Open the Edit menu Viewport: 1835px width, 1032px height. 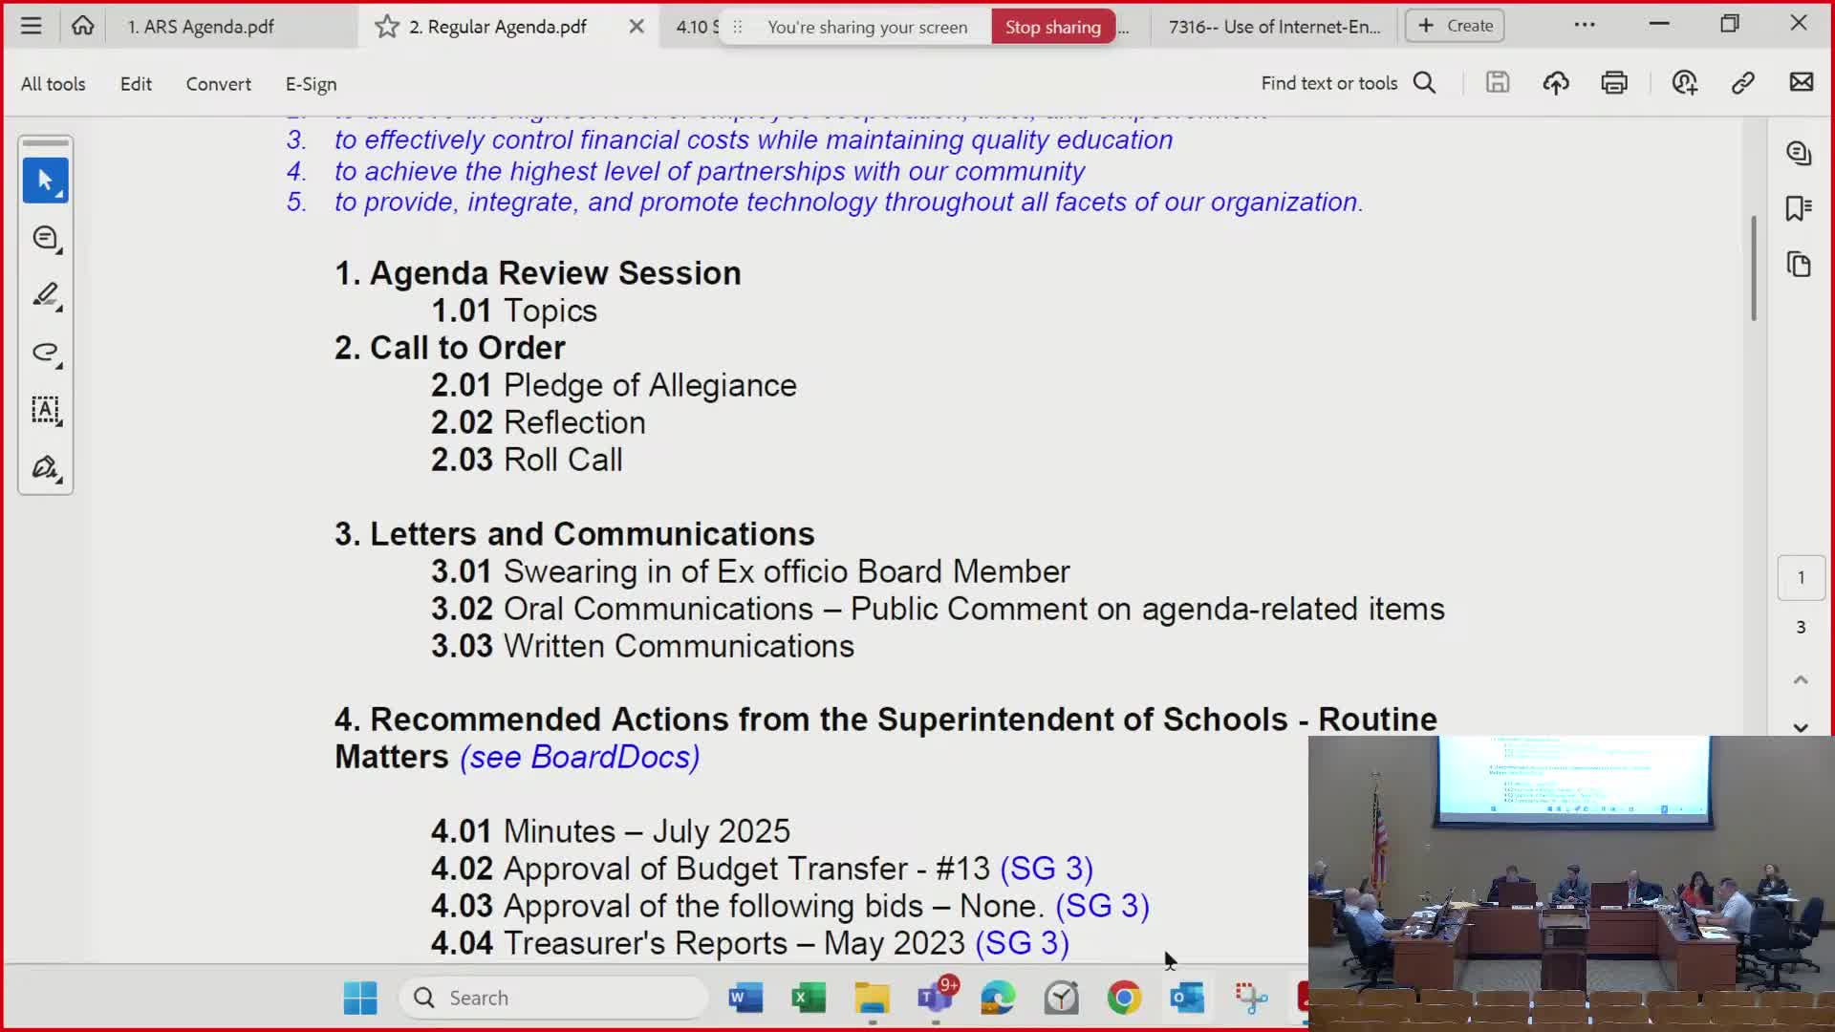tap(136, 84)
